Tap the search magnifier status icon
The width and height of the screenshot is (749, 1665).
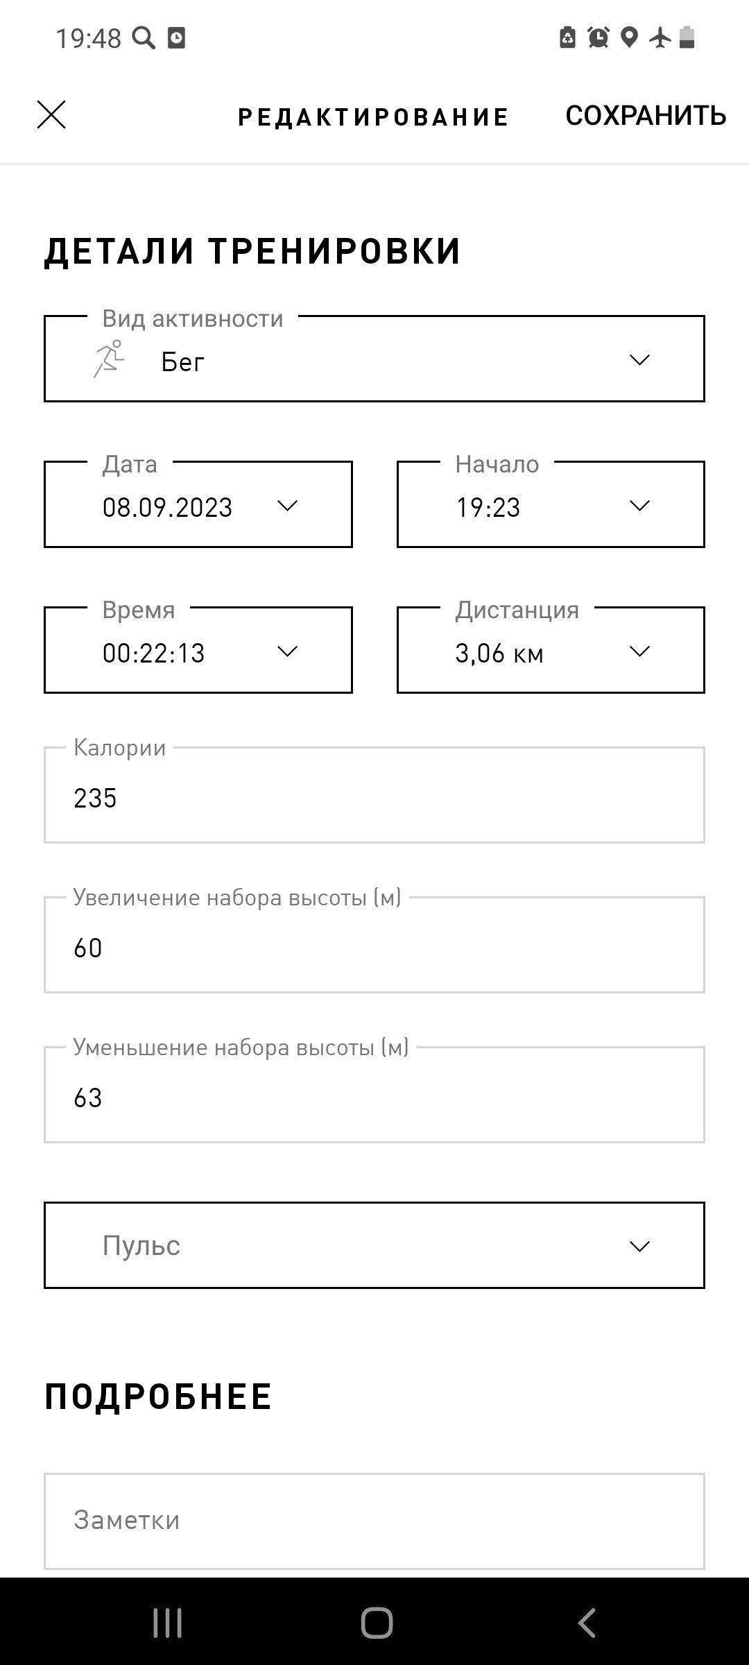144,37
